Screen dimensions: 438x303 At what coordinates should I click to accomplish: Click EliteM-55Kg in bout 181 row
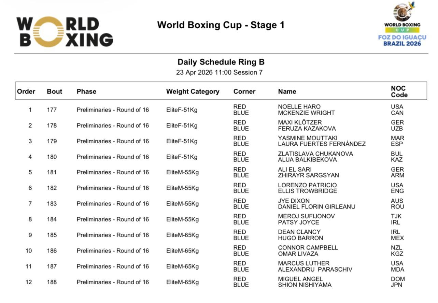[182, 172]
